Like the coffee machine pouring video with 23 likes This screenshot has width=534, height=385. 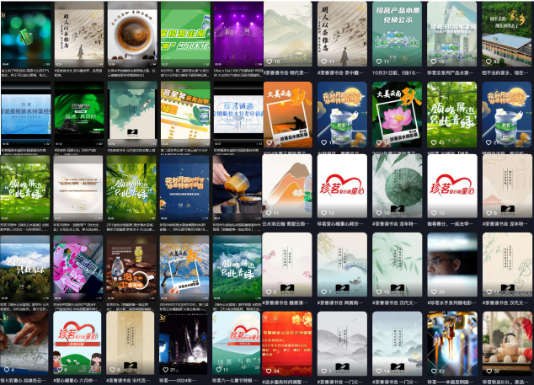[434, 371]
